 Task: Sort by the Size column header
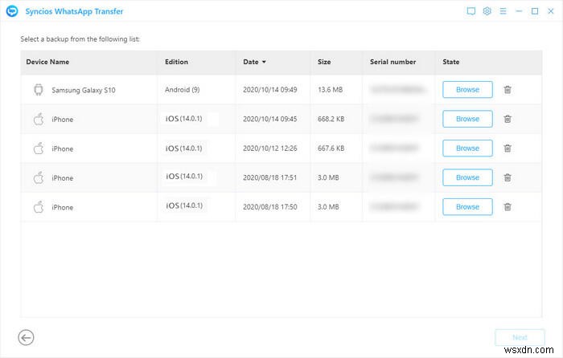click(x=324, y=62)
